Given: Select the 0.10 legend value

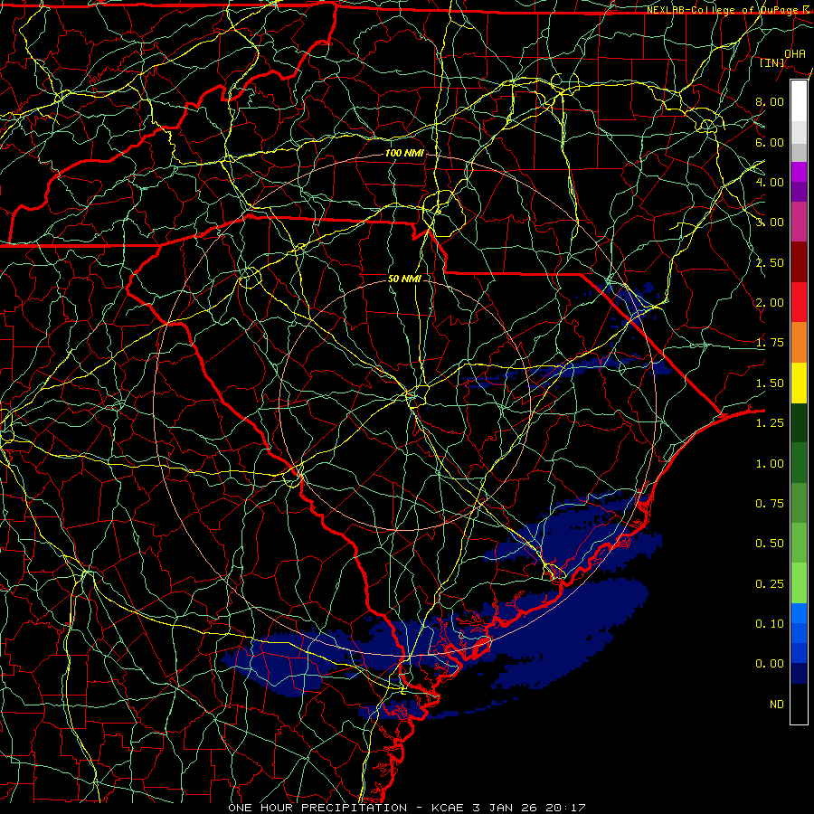Looking at the screenshot, I should [770, 624].
